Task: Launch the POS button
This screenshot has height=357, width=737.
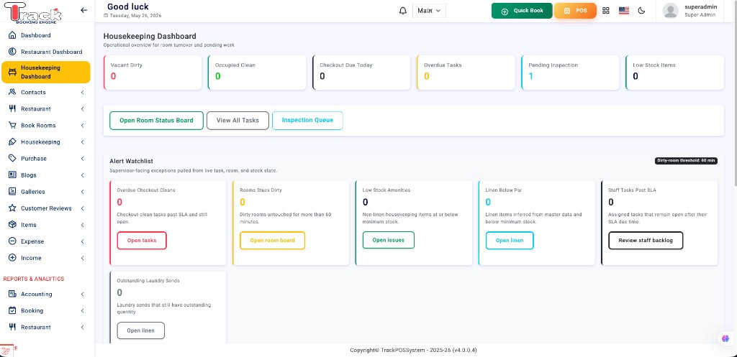Action: pos(575,11)
